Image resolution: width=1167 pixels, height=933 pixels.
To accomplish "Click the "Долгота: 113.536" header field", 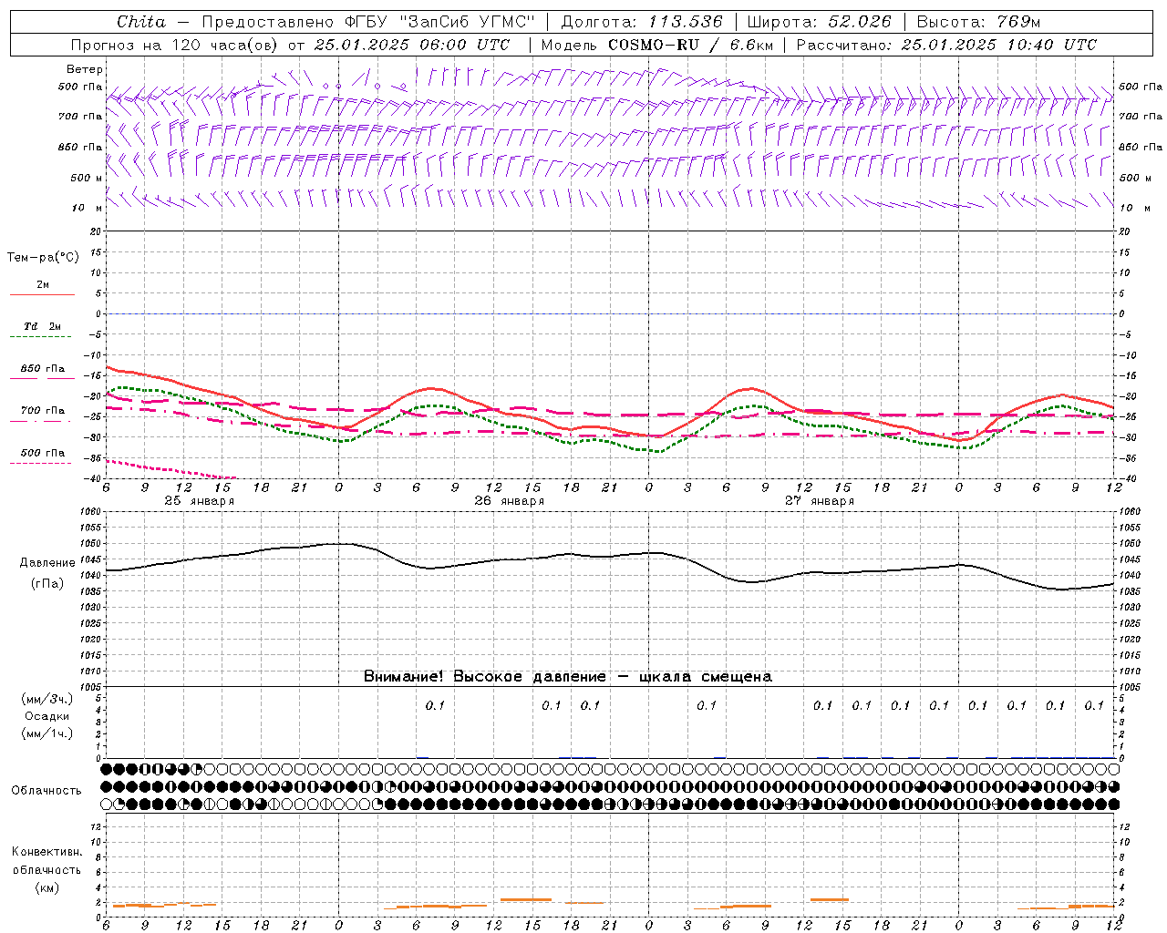I will [642, 22].
